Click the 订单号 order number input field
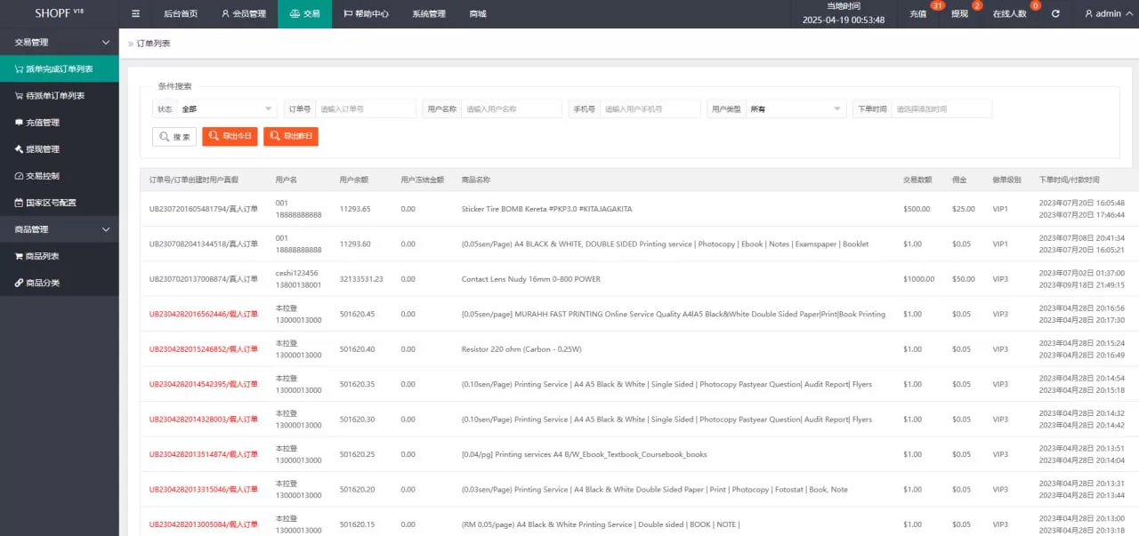This screenshot has width=1139, height=536. tap(366, 109)
